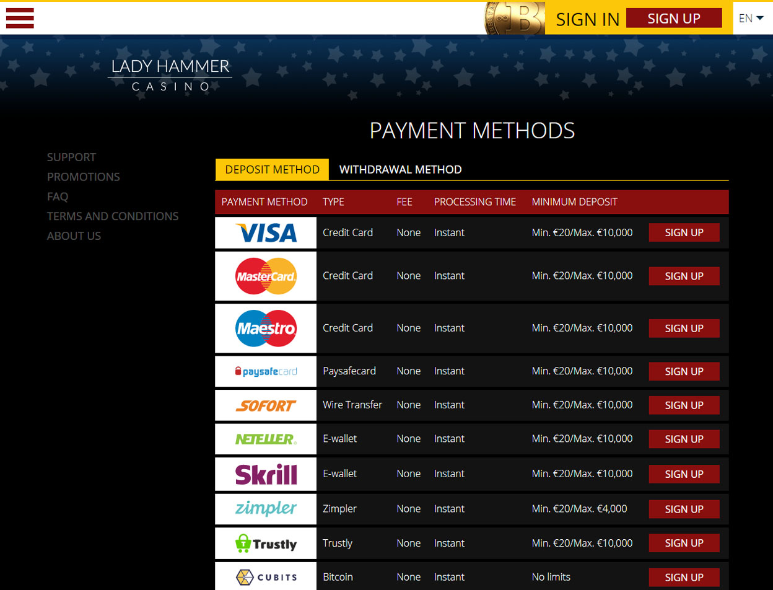Open Terms and Conditions in sidebar
The height and width of the screenshot is (590, 773).
(113, 216)
